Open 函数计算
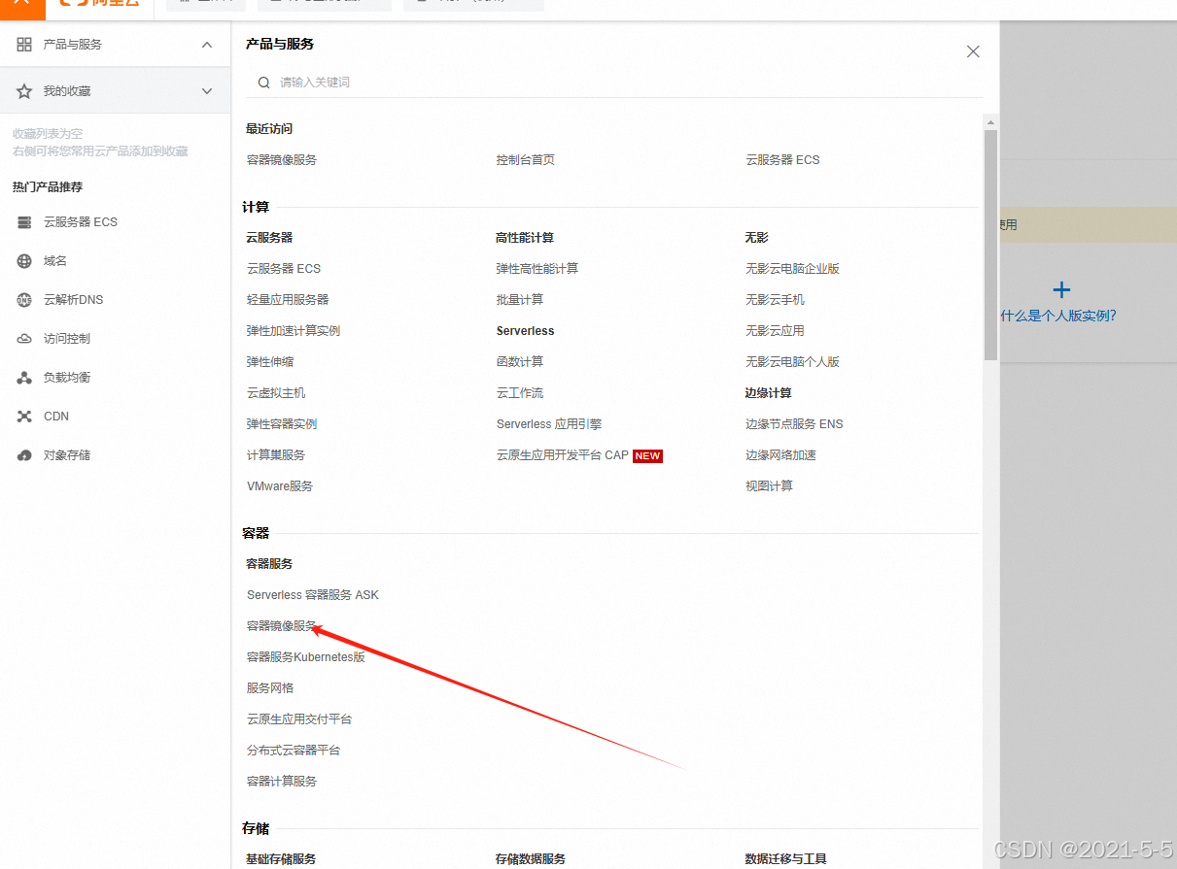The width and height of the screenshot is (1177, 869). pyautogui.click(x=520, y=362)
